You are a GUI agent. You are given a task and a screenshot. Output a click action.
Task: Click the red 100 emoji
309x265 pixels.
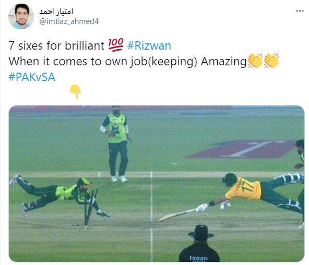116,45
